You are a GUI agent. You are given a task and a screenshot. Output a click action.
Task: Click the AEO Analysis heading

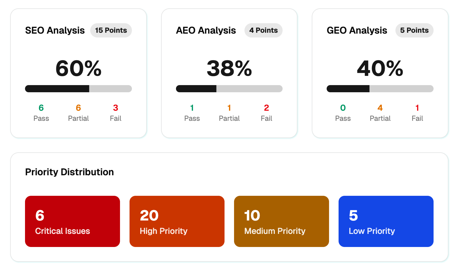[x=206, y=30]
